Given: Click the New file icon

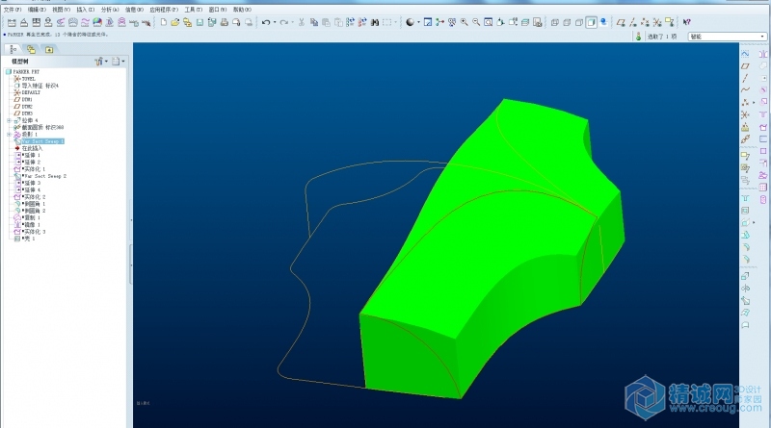Looking at the screenshot, I should point(163,22).
